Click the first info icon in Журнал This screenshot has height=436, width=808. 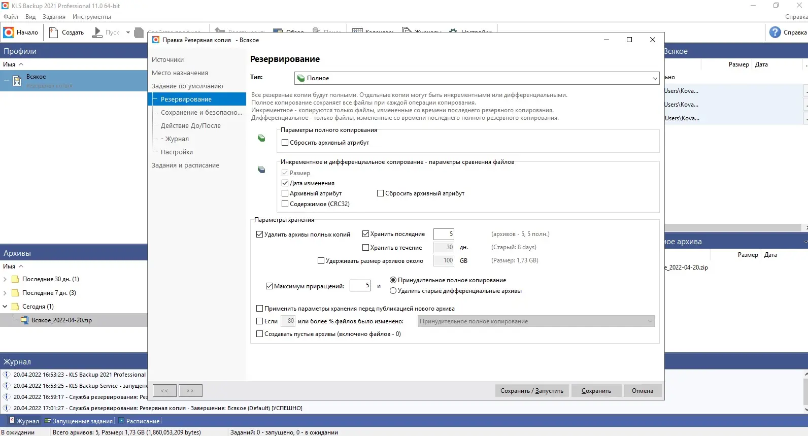click(7, 375)
